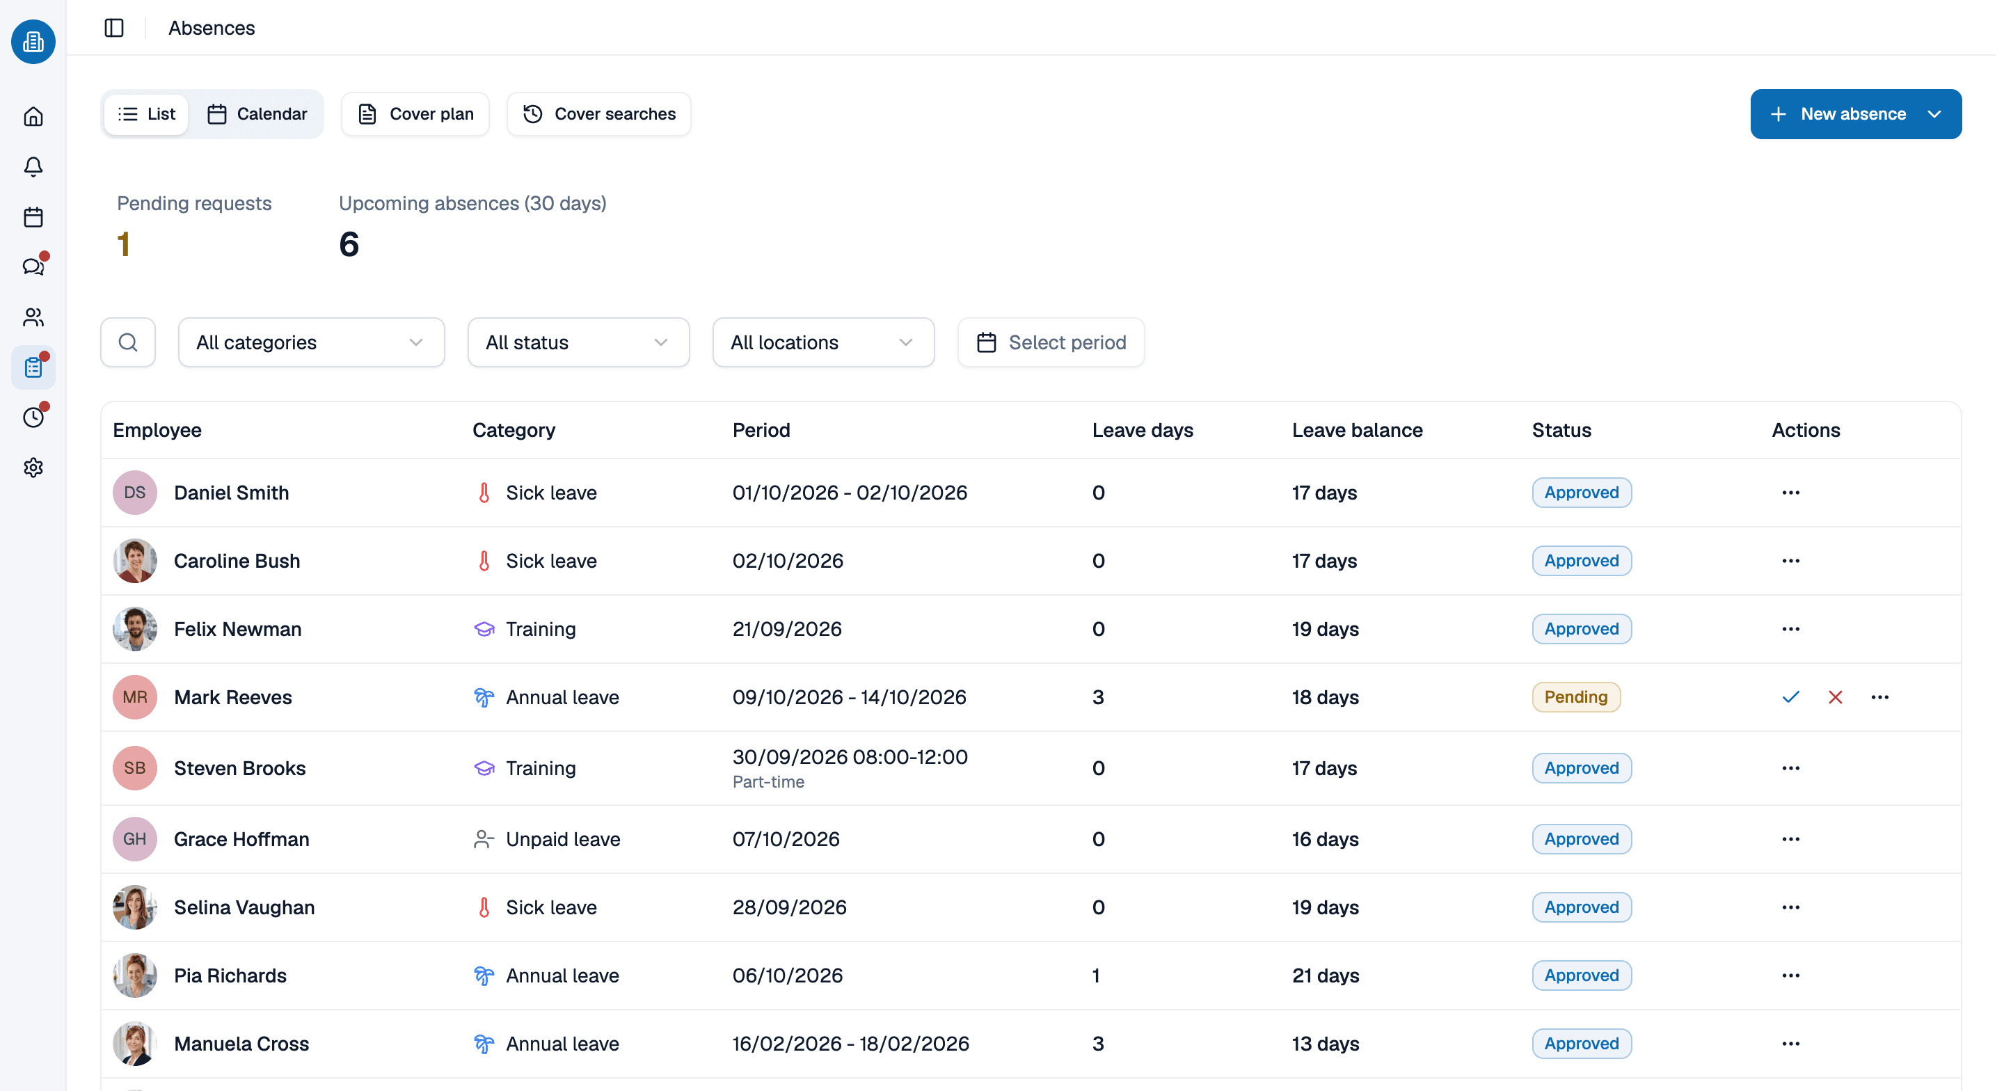Expand New absence dropdown arrow
This screenshot has width=2004, height=1091.
[1934, 114]
